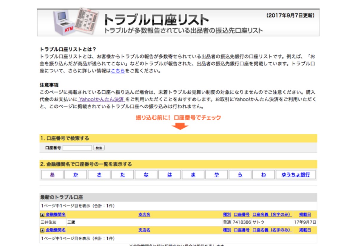Sort by 種別 in top header
358x246 pixels.
click(x=227, y=214)
